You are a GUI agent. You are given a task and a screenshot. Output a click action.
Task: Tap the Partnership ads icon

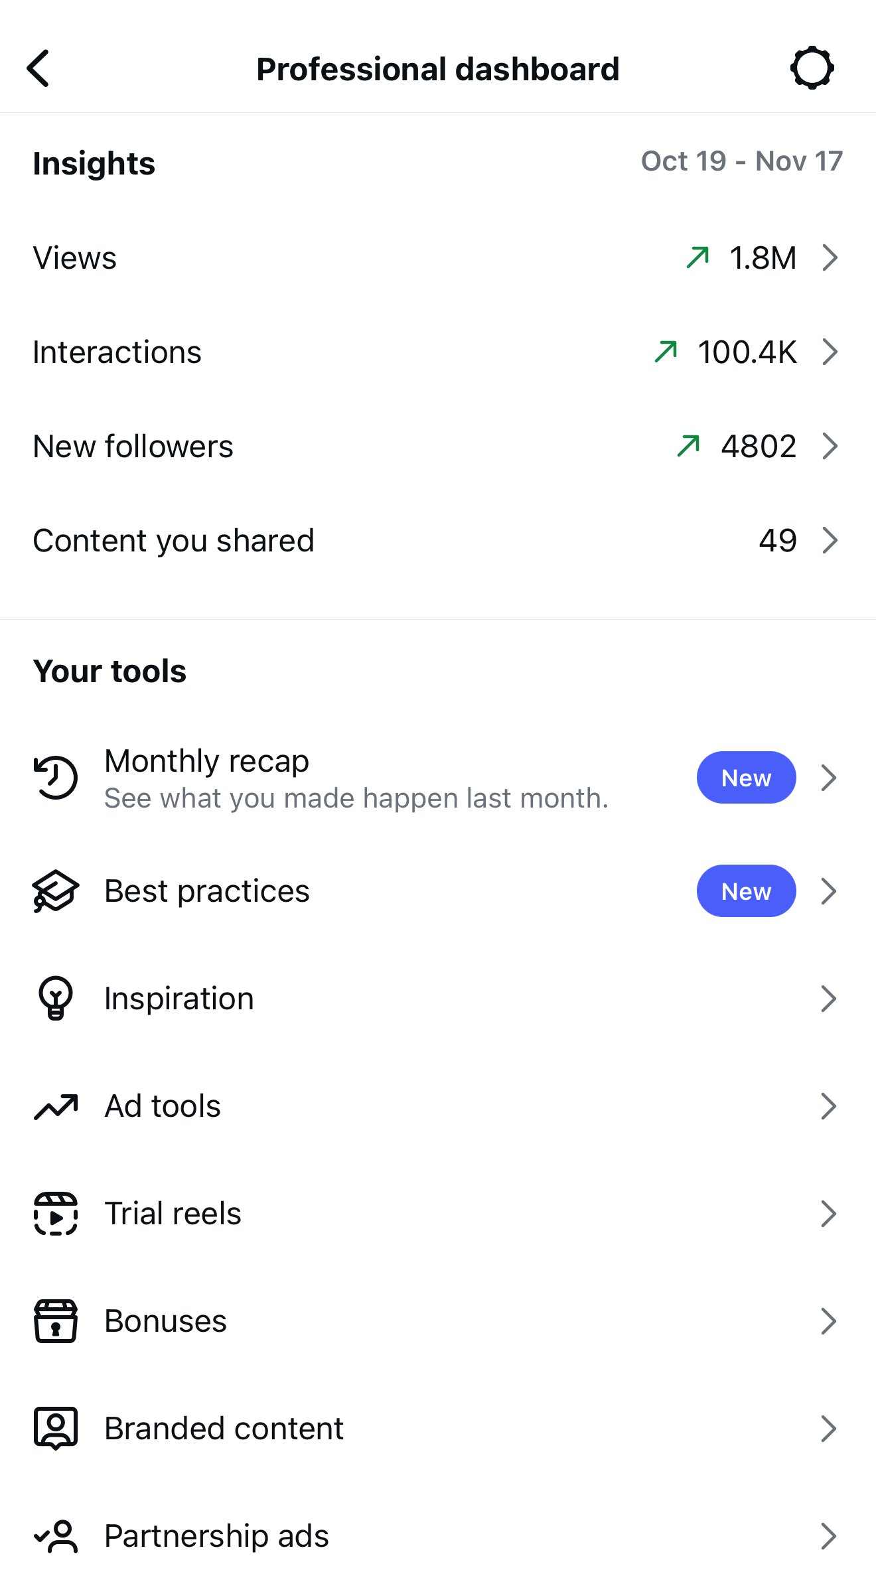tap(56, 1536)
